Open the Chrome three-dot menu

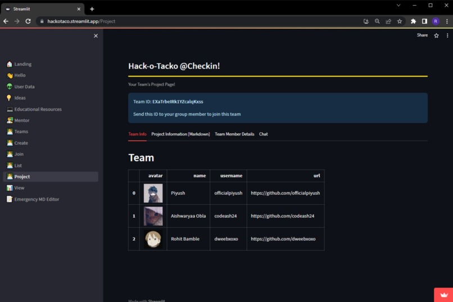pos(447,21)
